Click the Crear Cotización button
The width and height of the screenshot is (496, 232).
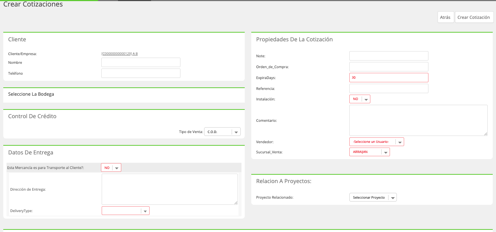474,17
